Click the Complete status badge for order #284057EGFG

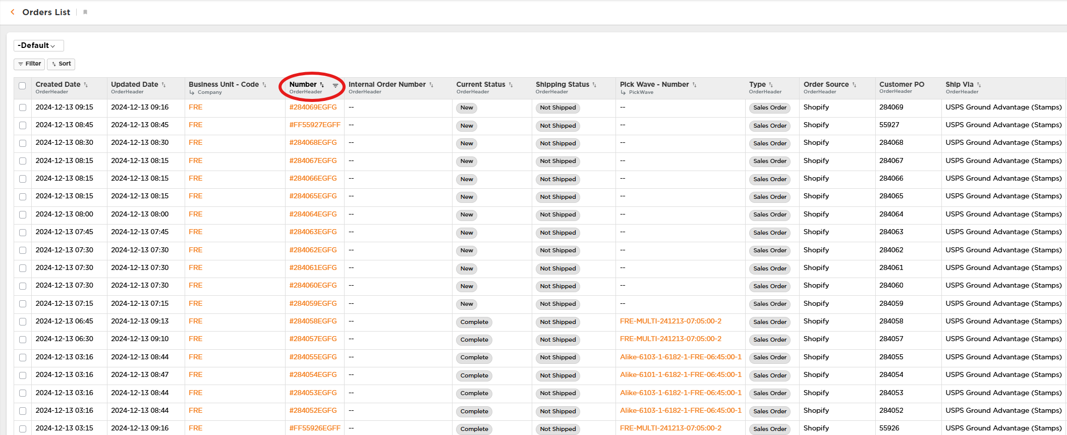click(474, 340)
